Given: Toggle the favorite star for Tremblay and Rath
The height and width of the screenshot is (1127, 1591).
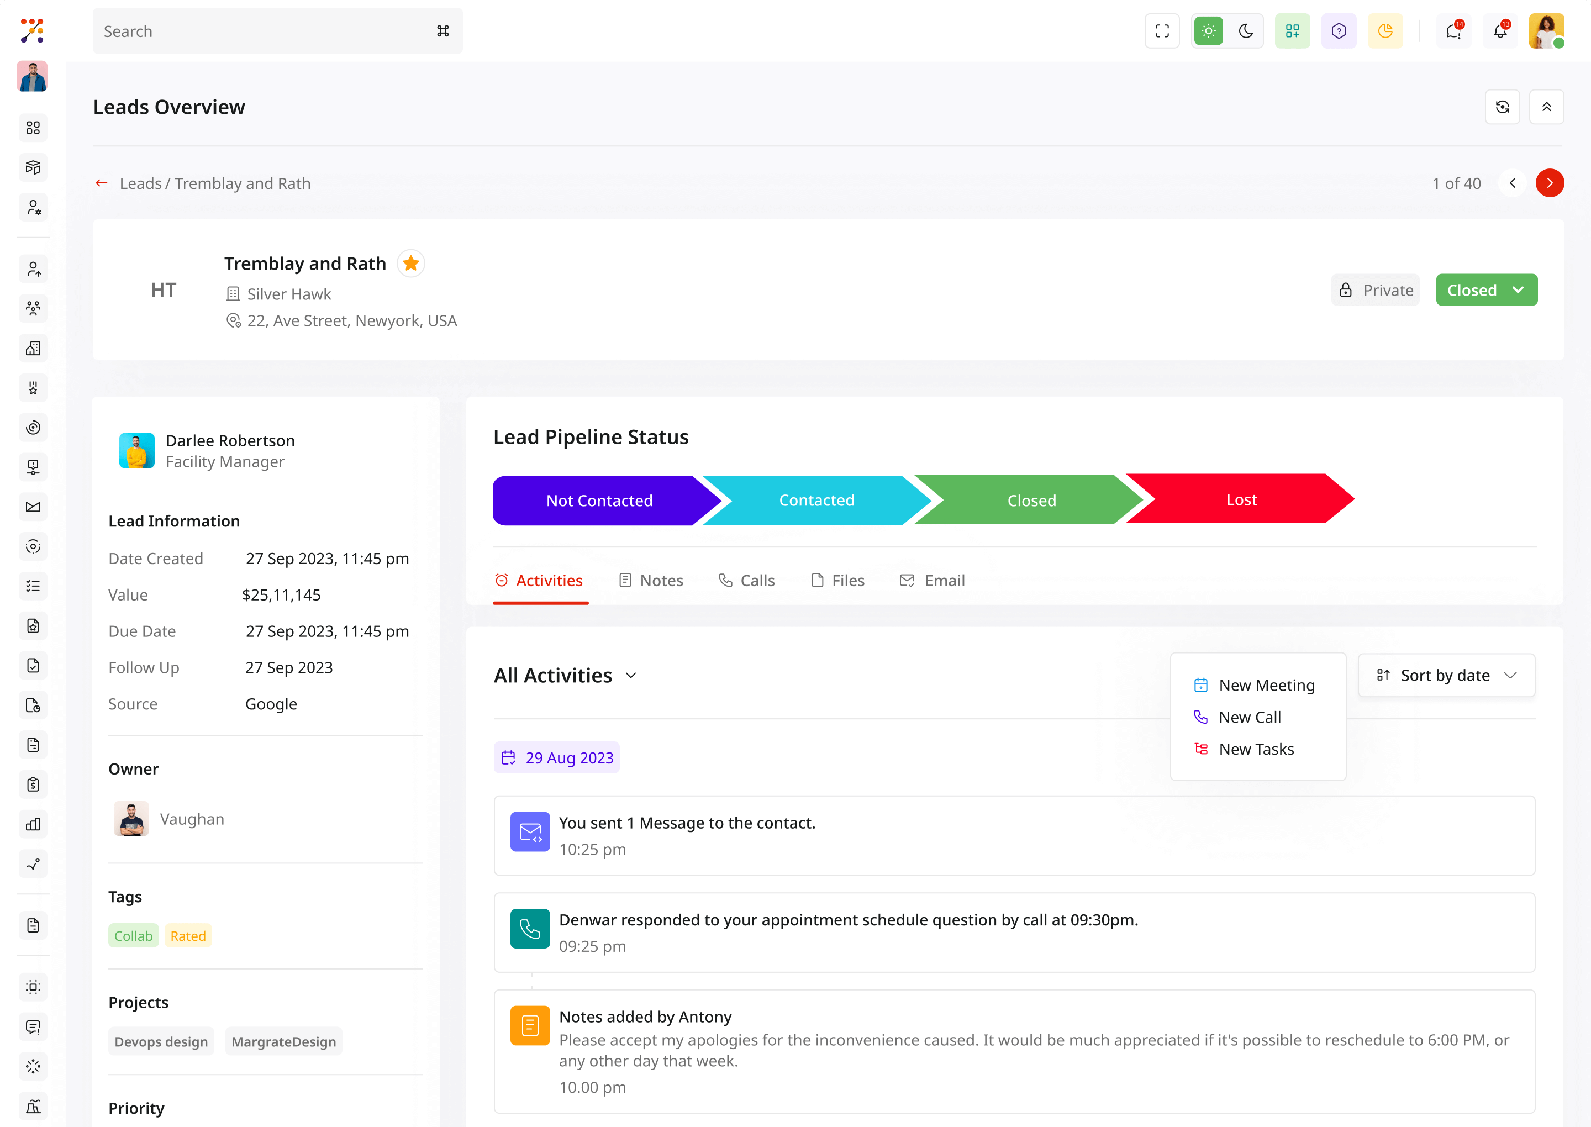Looking at the screenshot, I should pyautogui.click(x=411, y=264).
